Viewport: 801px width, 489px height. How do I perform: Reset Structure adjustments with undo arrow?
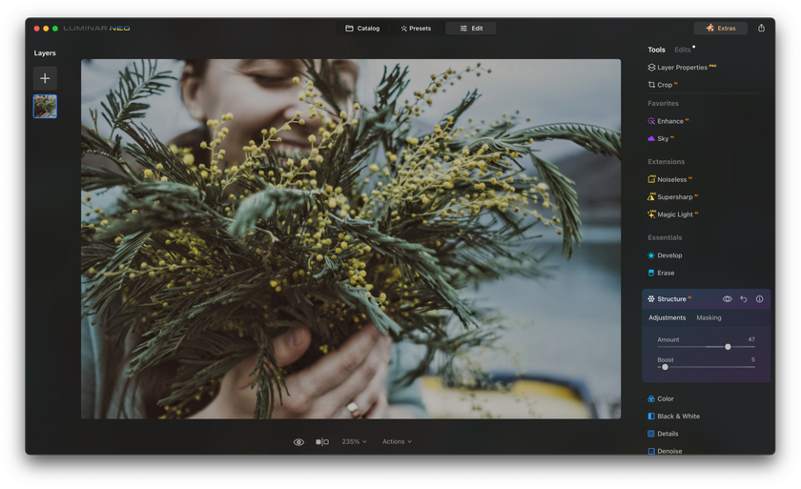(743, 299)
